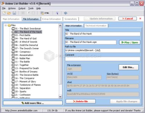Click the red X beside the Cancel button
The height and width of the screenshot is (113, 145).
(x=140, y=19)
